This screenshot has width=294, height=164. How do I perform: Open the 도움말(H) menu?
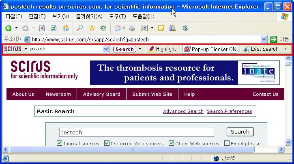point(144,17)
